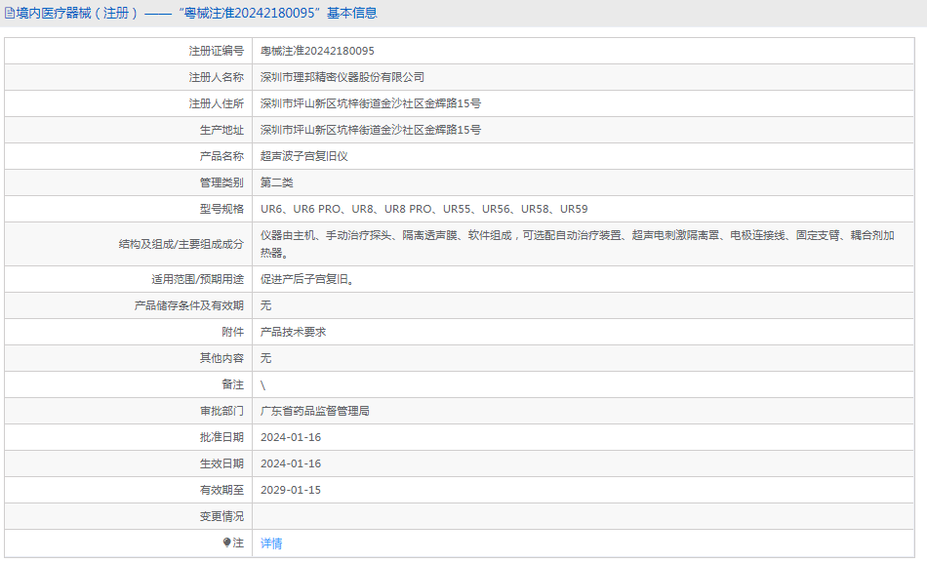Click the lightbulb icon next to 注
Image resolution: width=927 pixels, height=563 pixels.
226,543
